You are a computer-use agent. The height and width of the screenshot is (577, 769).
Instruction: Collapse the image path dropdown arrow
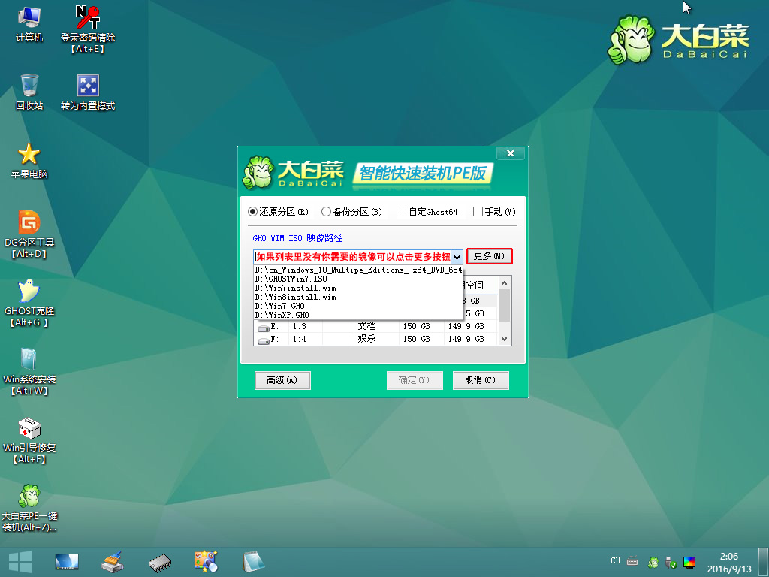(x=457, y=257)
